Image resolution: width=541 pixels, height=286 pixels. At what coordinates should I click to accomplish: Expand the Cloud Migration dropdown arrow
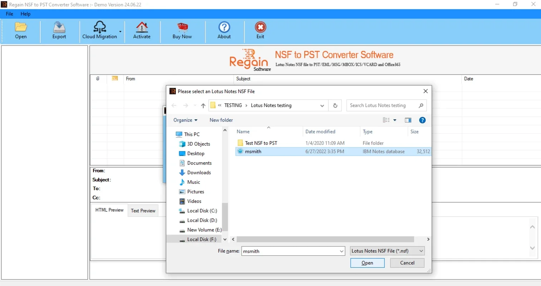120,32
